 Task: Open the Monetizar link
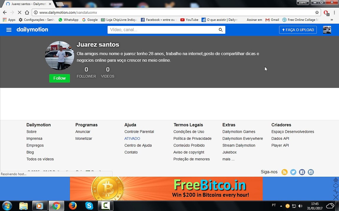tap(84, 138)
